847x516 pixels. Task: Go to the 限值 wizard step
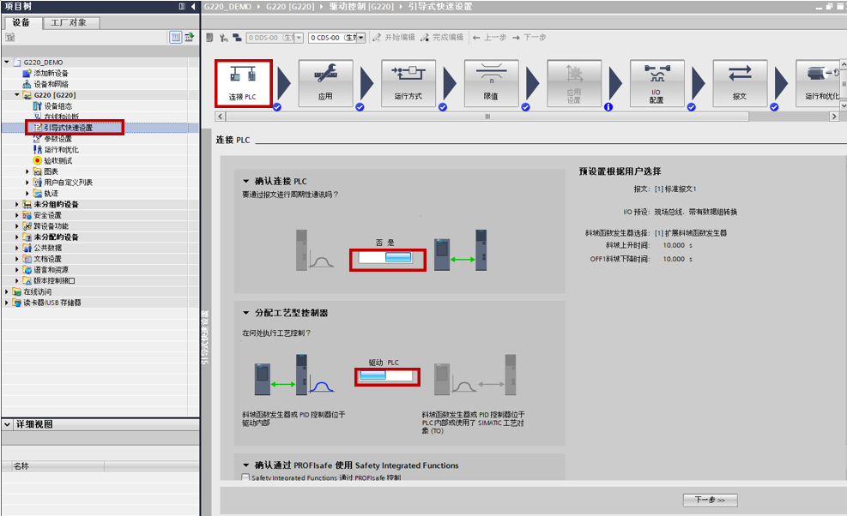click(x=491, y=83)
